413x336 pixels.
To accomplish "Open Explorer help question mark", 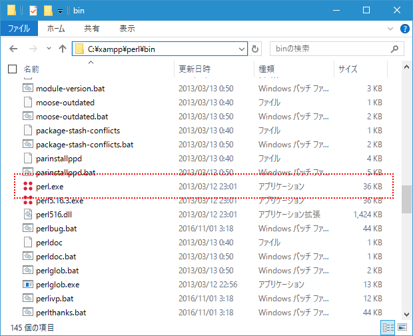I will [x=404, y=29].
